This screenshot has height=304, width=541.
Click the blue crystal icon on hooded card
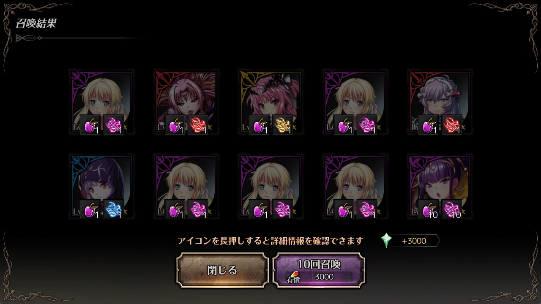coord(113,209)
